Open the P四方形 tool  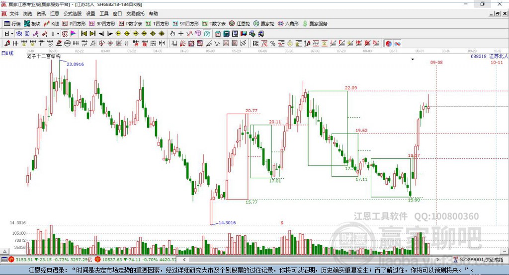(x=74, y=24)
